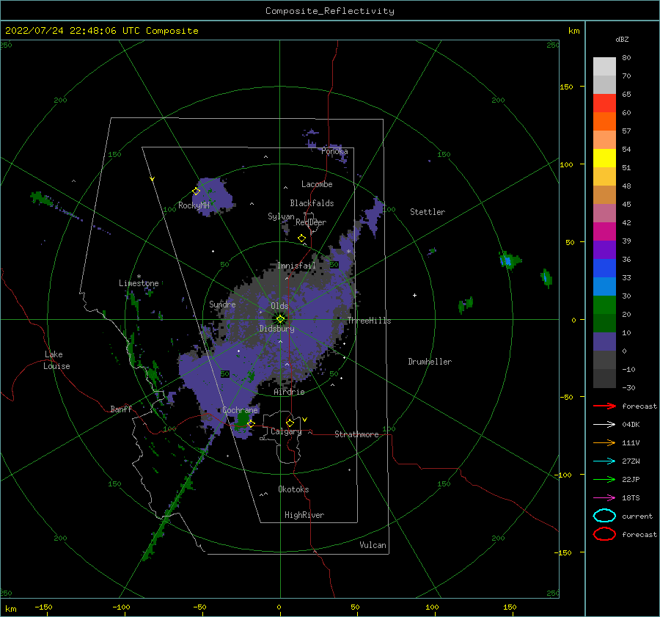The image size is (660, 617).
Task: Click the purple echo blob beside RockyMH
Action: tap(215, 197)
